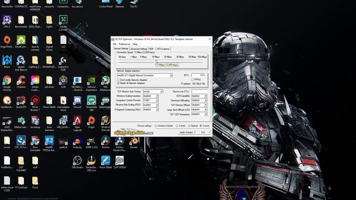Switch to the BDP tab
The width and height of the screenshot is (356, 200).
[151, 49]
